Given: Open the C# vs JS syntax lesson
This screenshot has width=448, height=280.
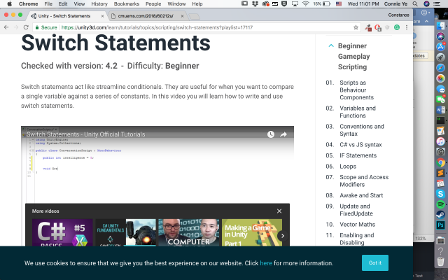Looking at the screenshot, I should (x=360, y=145).
